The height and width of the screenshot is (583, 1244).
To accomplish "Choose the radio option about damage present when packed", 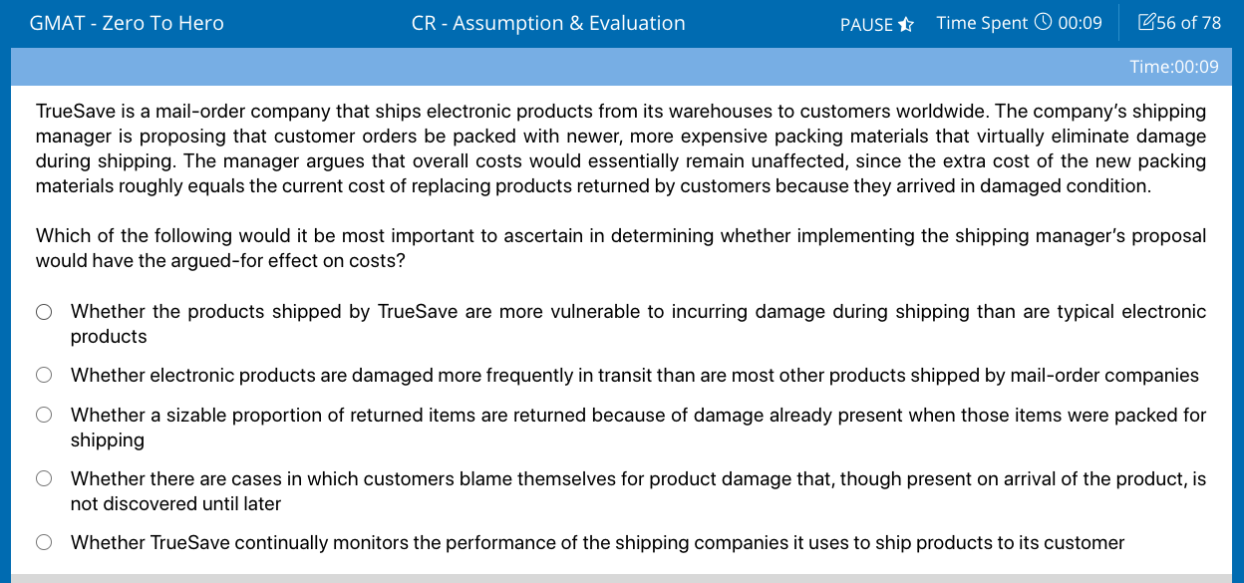I will (44, 416).
